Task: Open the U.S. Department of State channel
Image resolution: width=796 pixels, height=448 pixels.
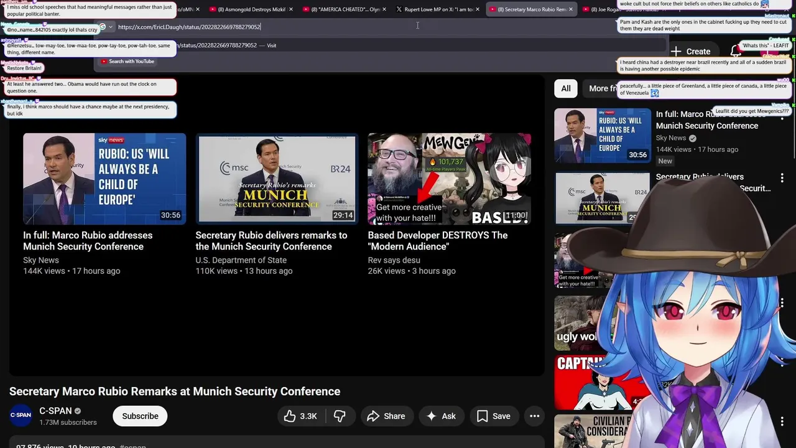Action: 241,260
